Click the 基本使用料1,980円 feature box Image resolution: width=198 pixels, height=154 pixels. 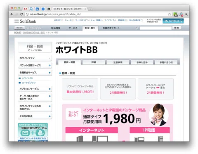pyautogui.click(x=80, y=89)
